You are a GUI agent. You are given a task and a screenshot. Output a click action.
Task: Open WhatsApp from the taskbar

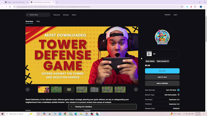click(x=71, y=114)
